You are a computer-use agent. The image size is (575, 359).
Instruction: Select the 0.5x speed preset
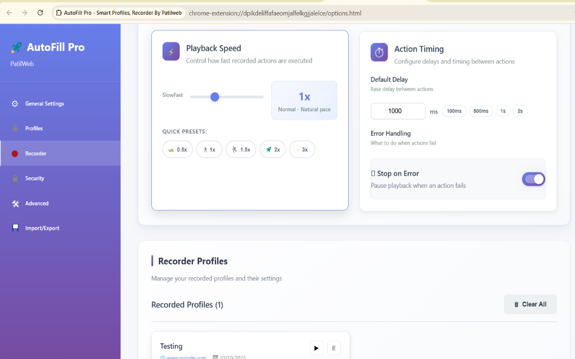[177, 149]
